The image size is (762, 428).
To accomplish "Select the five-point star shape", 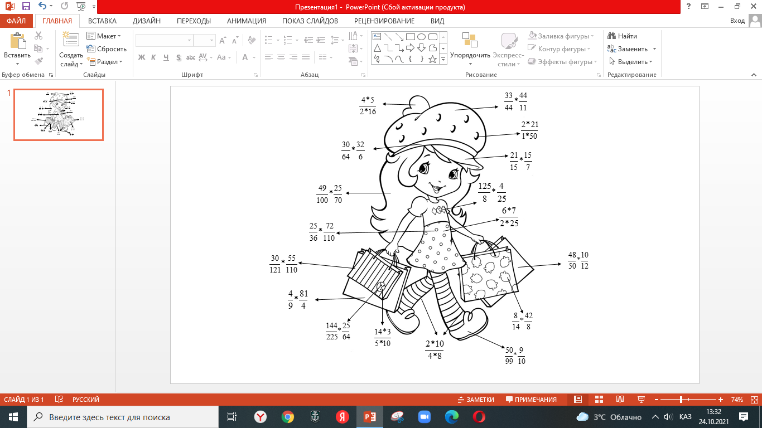I will [433, 59].
